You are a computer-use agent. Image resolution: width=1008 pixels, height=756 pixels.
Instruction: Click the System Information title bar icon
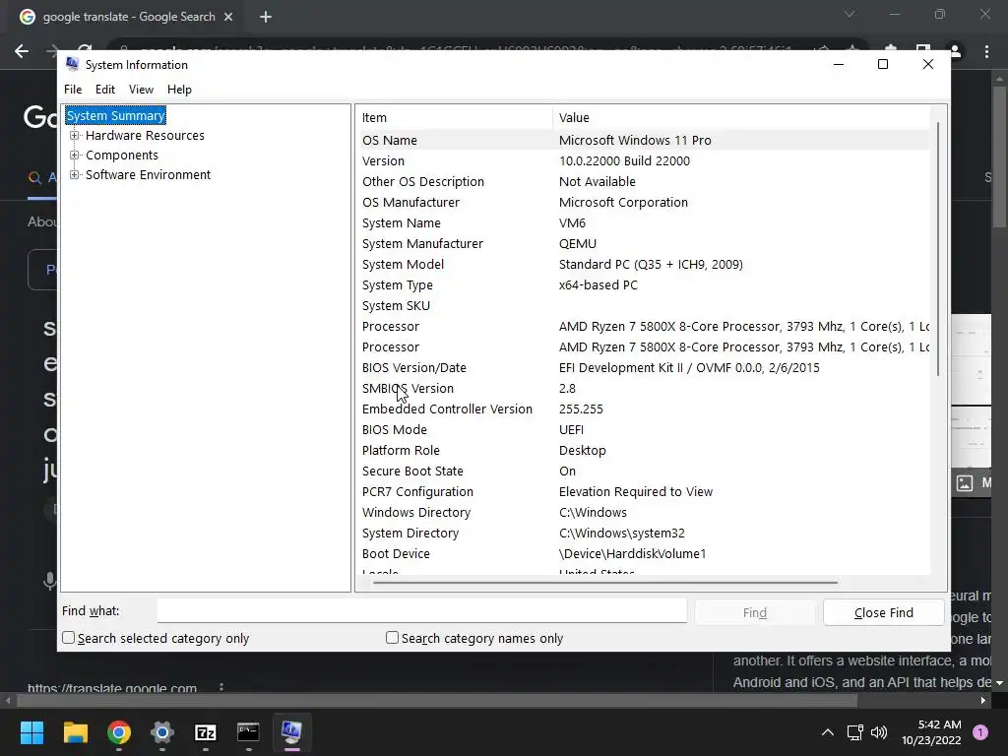pyautogui.click(x=73, y=64)
